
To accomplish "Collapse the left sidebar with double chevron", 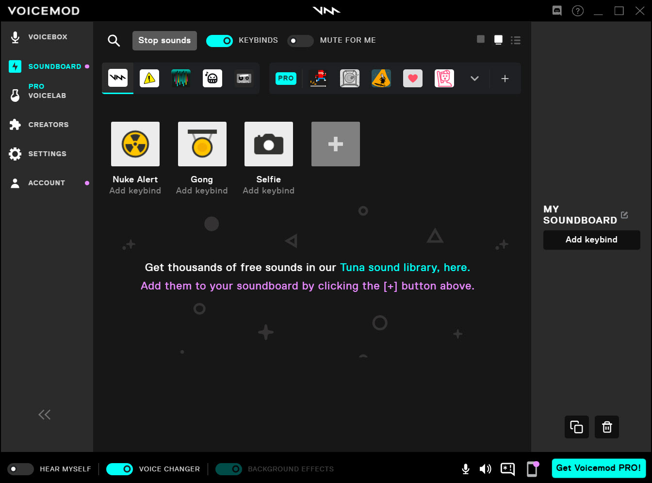I will click(44, 415).
